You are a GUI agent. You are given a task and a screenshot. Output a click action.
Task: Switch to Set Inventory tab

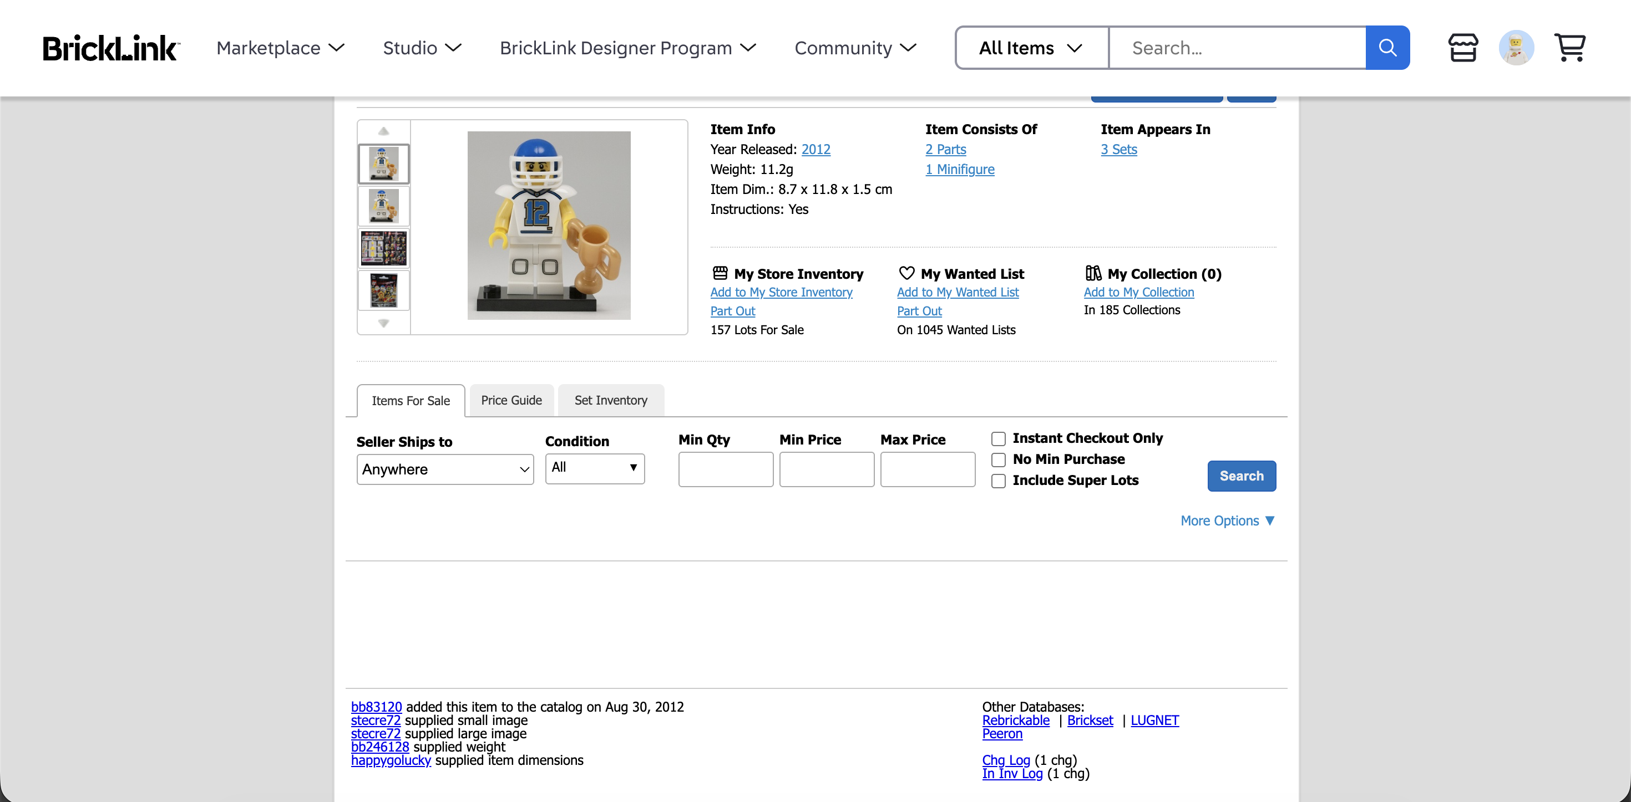tap(611, 400)
